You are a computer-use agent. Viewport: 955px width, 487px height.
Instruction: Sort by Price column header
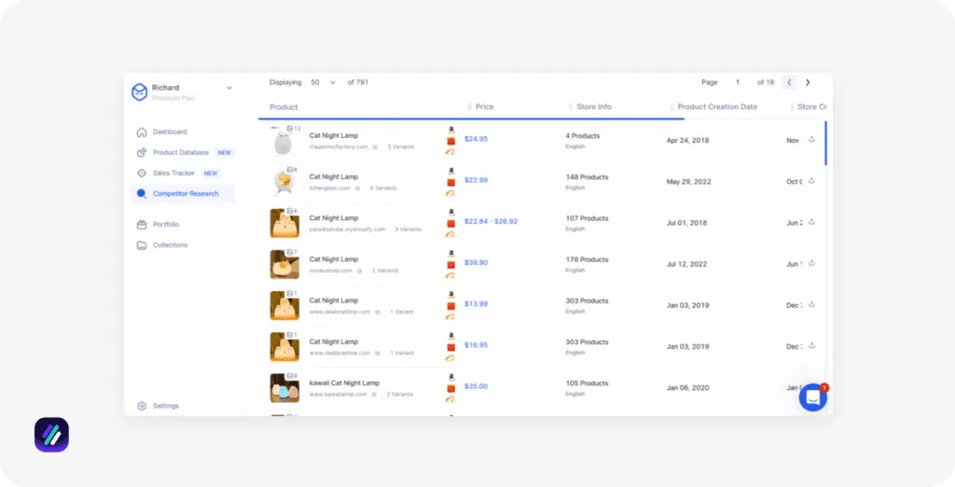(484, 106)
